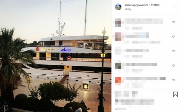The height and width of the screenshot is (112, 179).
Task: Like the fourth comment with heart icon
Action: pyautogui.click(x=174, y=66)
